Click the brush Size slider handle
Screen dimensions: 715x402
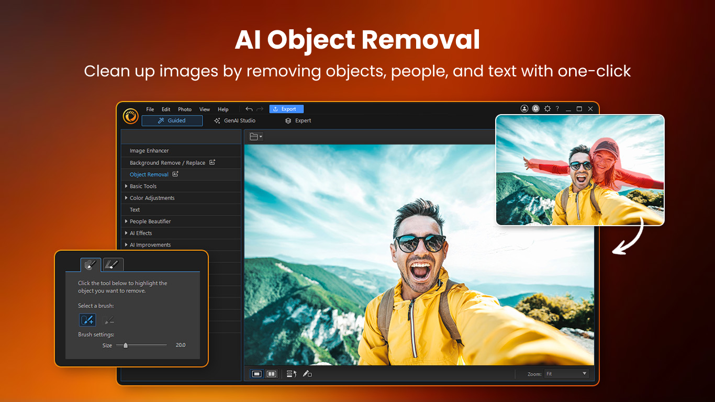[x=126, y=345]
